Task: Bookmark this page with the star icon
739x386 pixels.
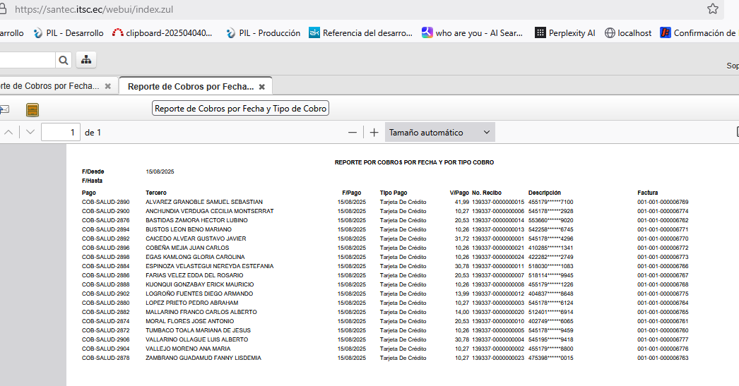Action: (x=713, y=9)
